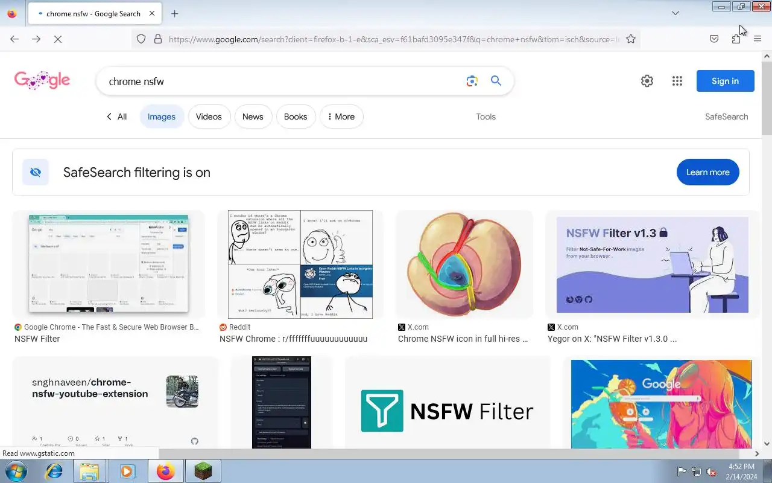Screen dimensions: 772x483
Task: Open the colorful anime Google theme thumbnail
Action: pos(661,404)
